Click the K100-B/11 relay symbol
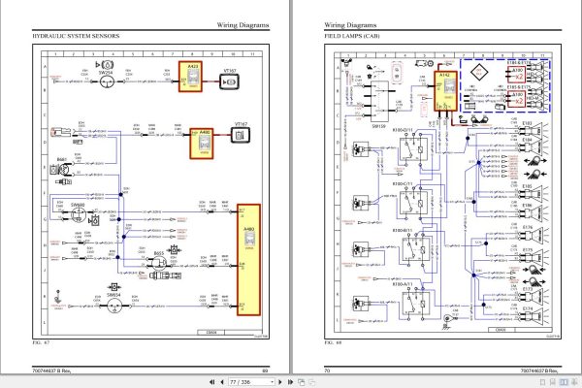This screenshot has width=582, height=388. (x=416, y=249)
